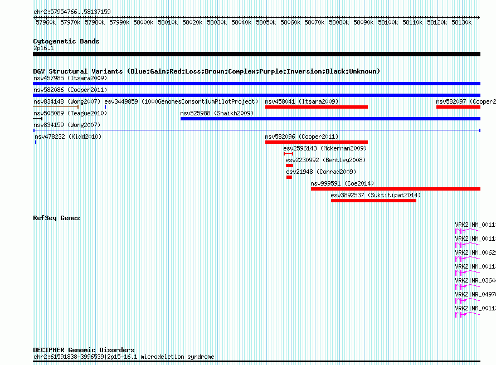
Task: Open the nsv834148 (Wong2007) variant label
Action: 67,101
